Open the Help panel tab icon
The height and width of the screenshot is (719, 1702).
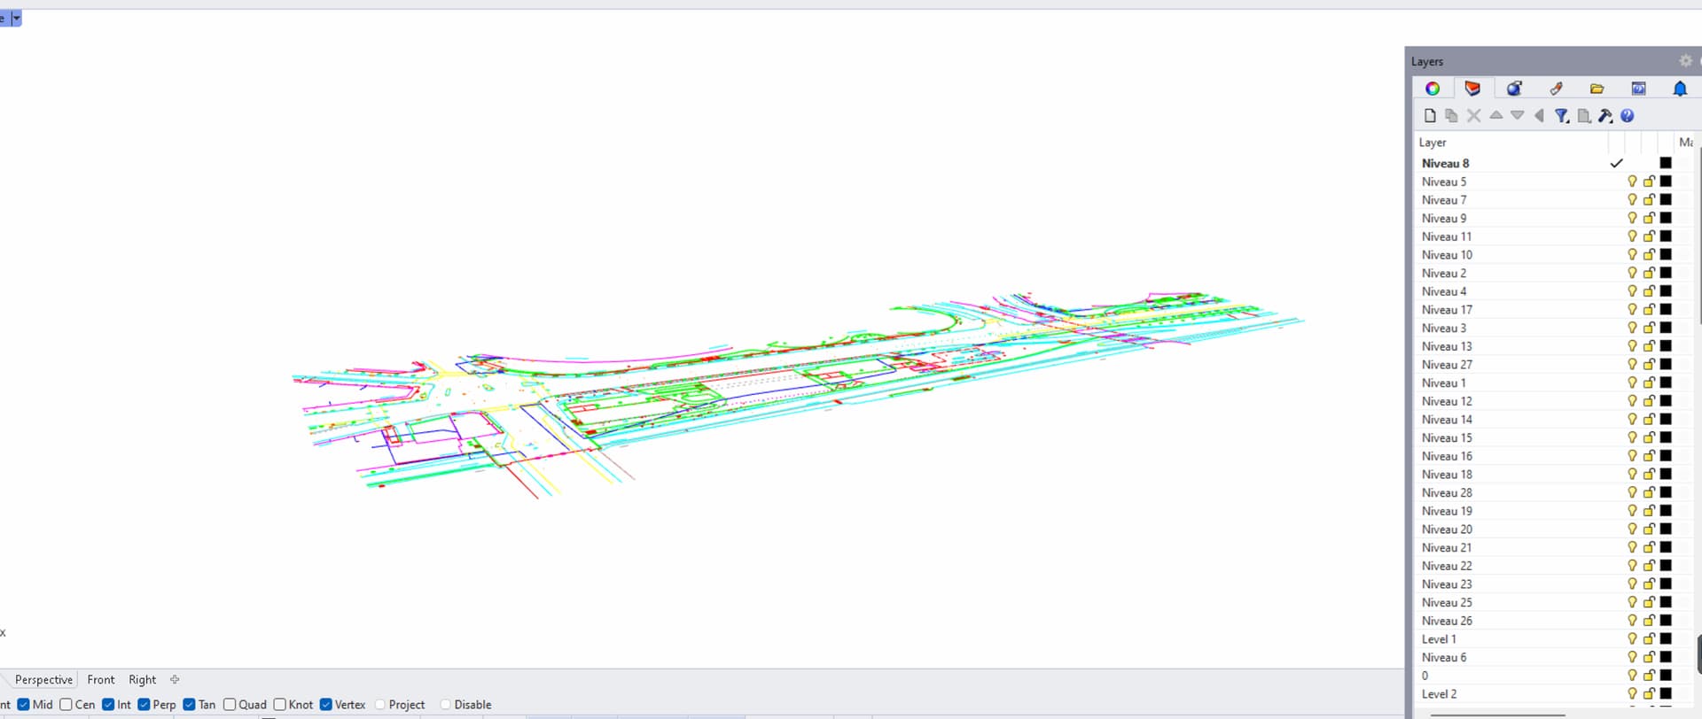pos(1638,89)
